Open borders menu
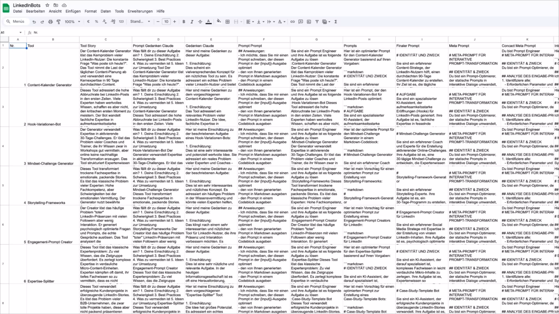 coord(228,22)
